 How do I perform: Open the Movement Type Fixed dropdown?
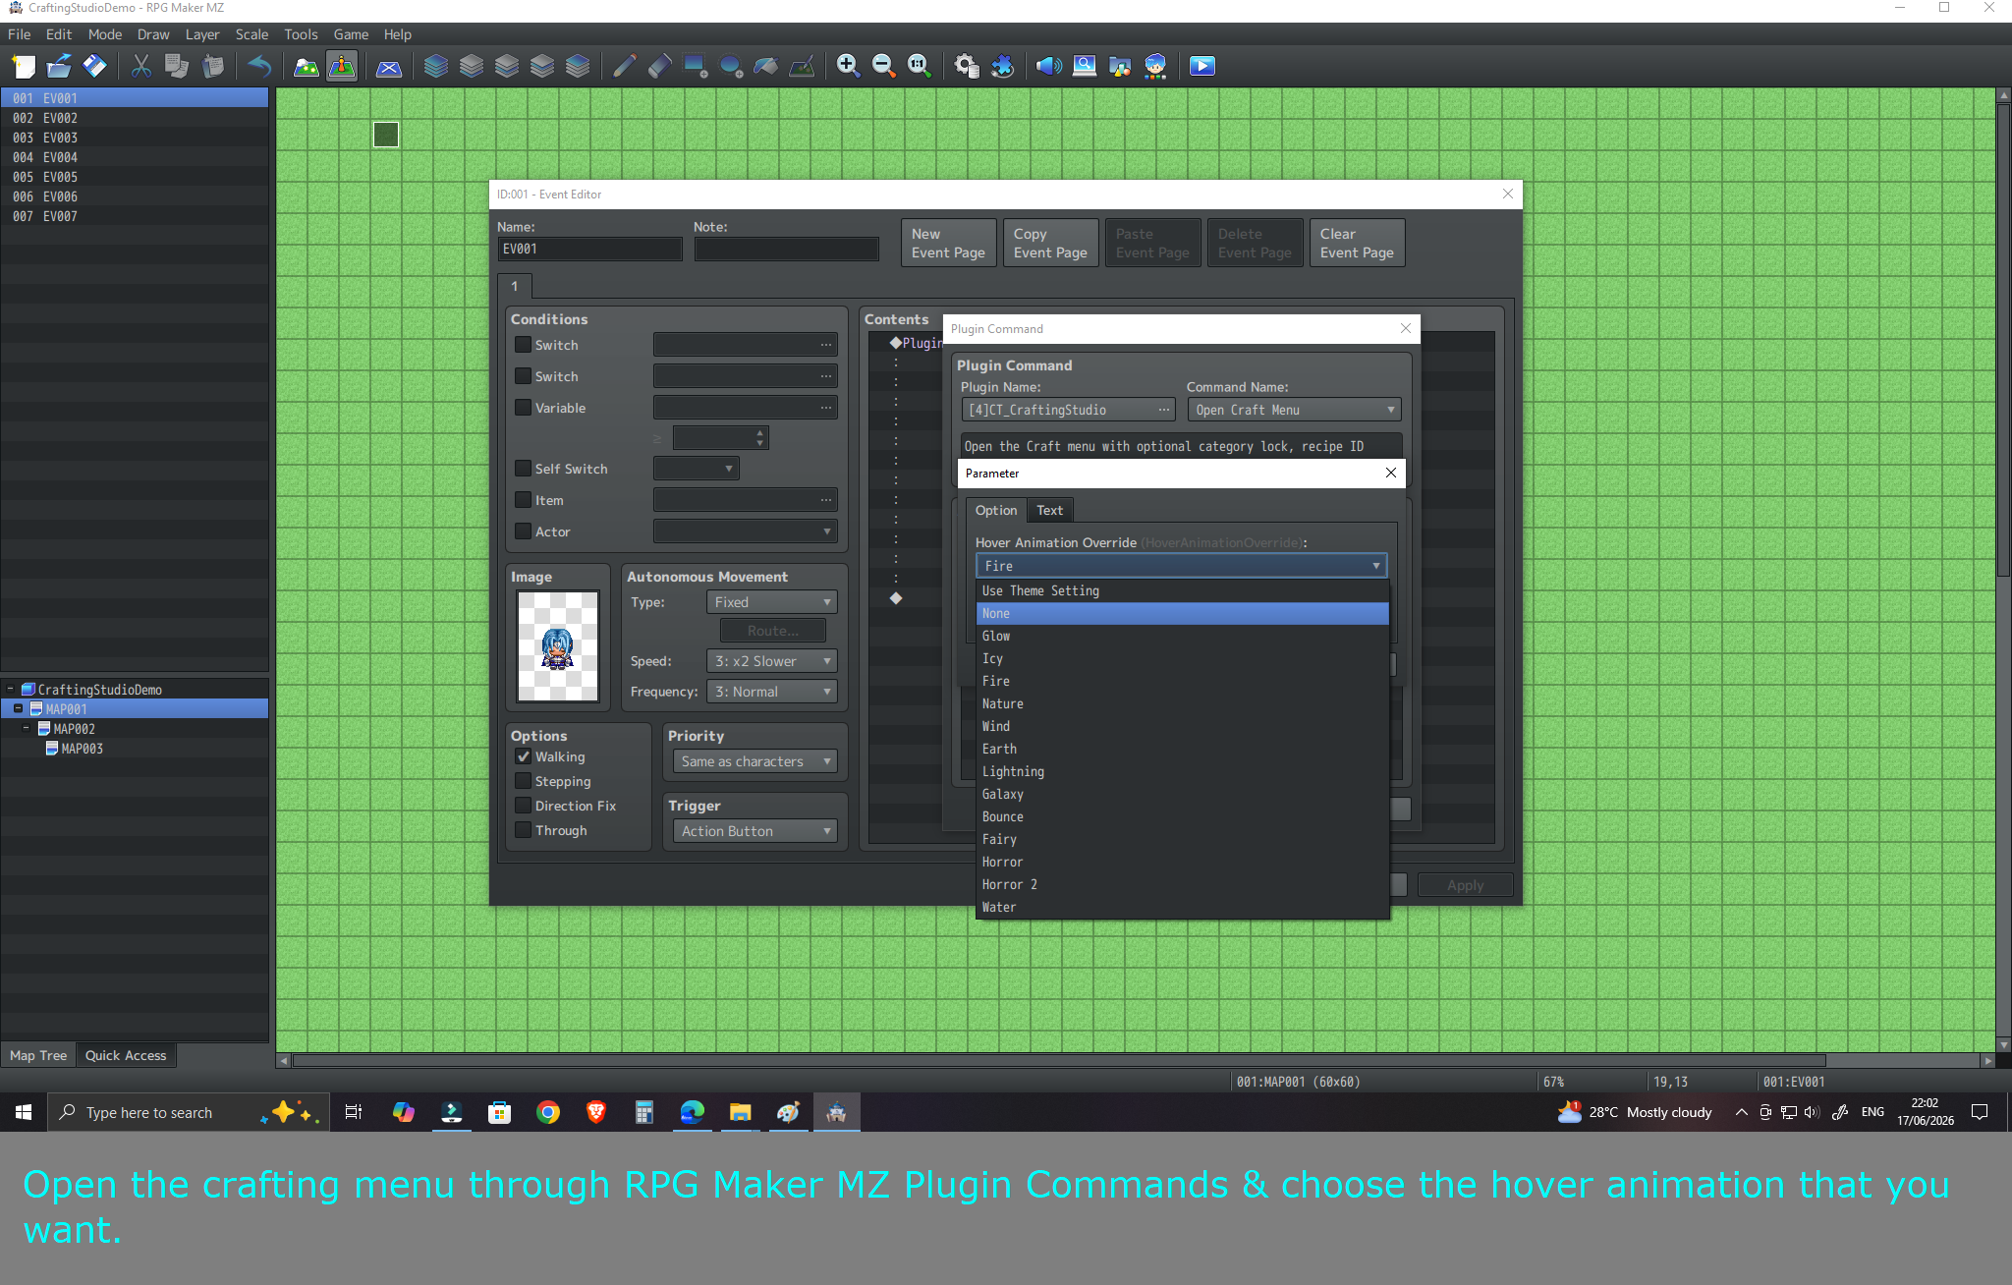pos(772,602)
